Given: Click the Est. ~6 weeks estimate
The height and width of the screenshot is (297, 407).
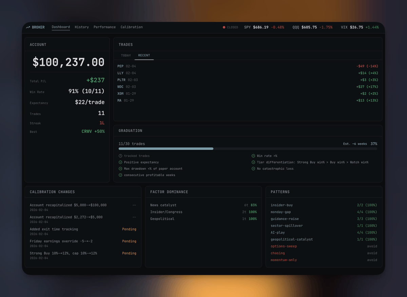Looking at the screenshot, I should (x=355, y=144).
